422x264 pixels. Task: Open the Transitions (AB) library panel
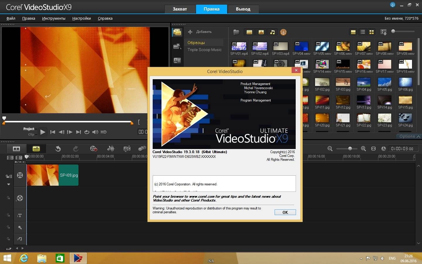click(x=177, y=60)
